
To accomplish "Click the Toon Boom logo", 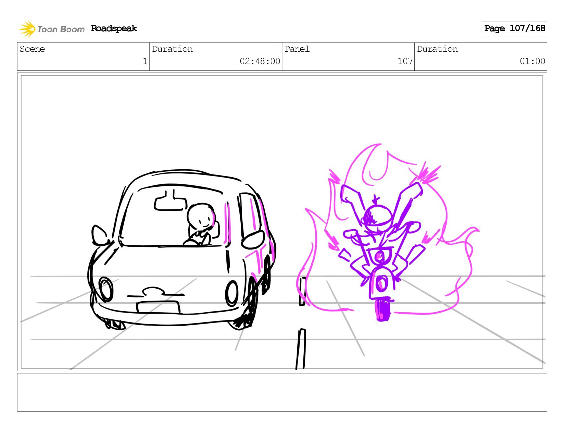I will [x=51, y=29].
